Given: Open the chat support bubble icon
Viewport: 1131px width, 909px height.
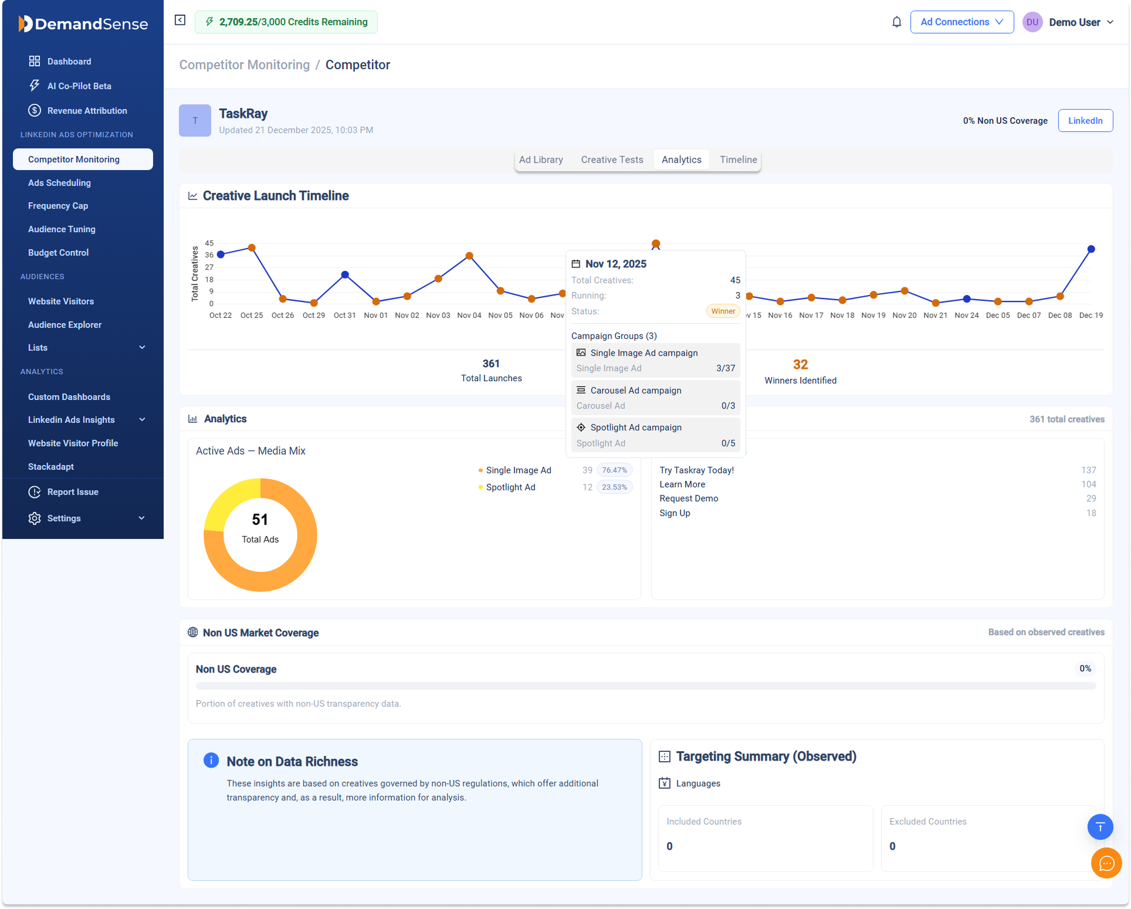Looking at the screenshot, I should point(1106,863).
